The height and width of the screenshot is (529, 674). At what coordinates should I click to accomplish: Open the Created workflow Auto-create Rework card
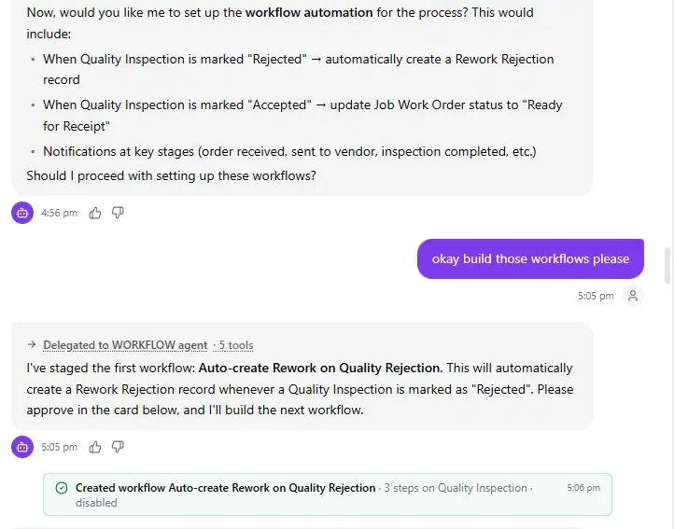point(328,494)
